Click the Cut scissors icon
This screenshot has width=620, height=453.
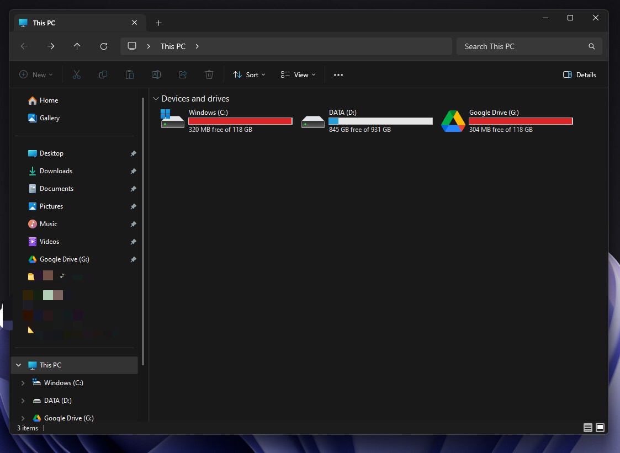pyautogui.click(x=77, y=74)
